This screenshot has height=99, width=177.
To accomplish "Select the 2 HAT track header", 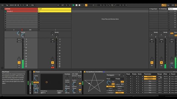I will 54,9.
